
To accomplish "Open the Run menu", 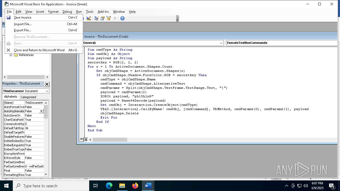I will (79, 12).
